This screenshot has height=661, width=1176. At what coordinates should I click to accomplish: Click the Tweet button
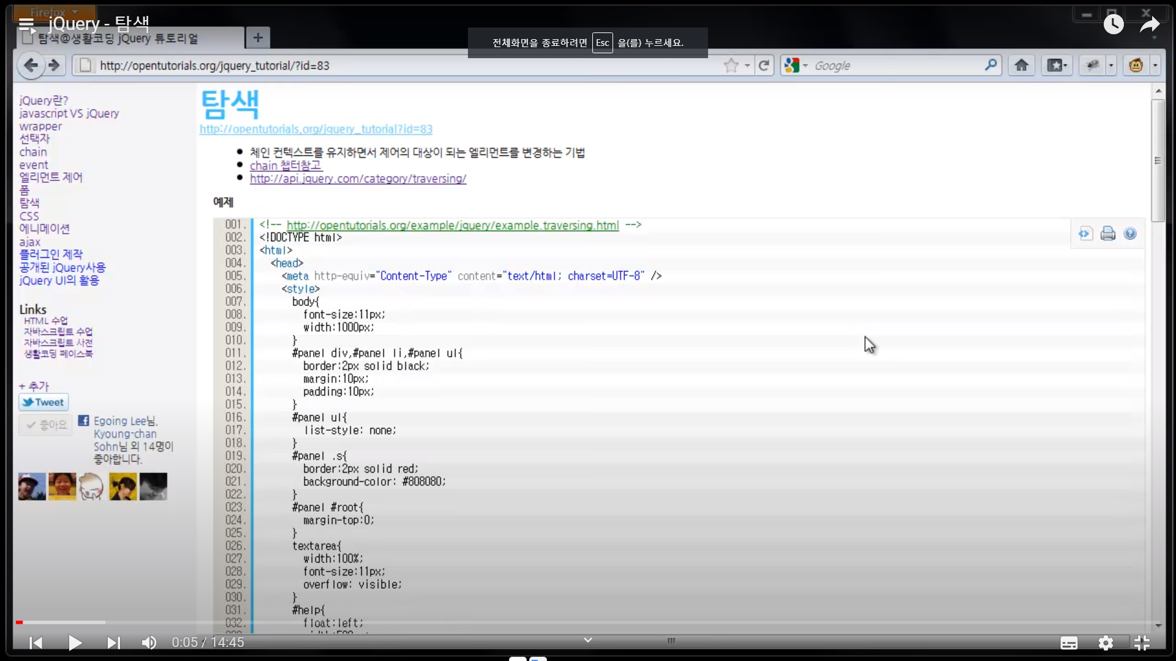click(43, 402)
